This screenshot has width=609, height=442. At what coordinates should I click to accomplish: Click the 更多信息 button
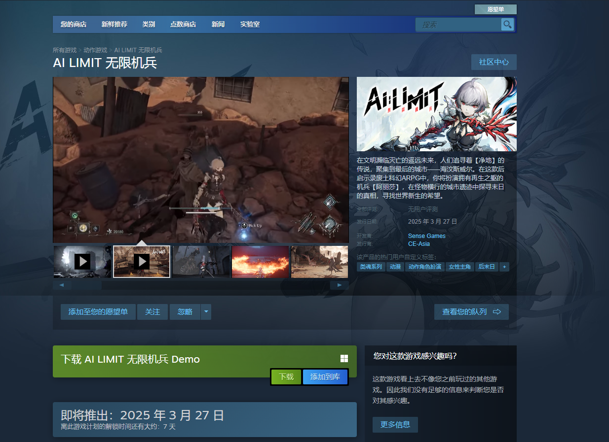[395, 425]
